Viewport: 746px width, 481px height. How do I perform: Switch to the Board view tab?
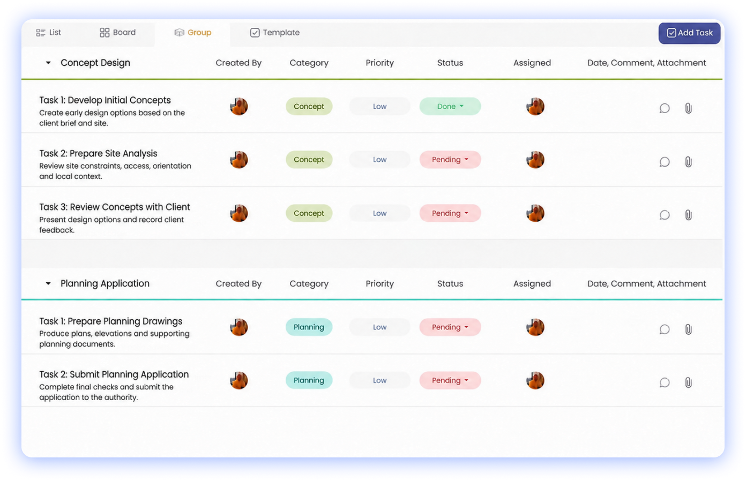(118, 33)
